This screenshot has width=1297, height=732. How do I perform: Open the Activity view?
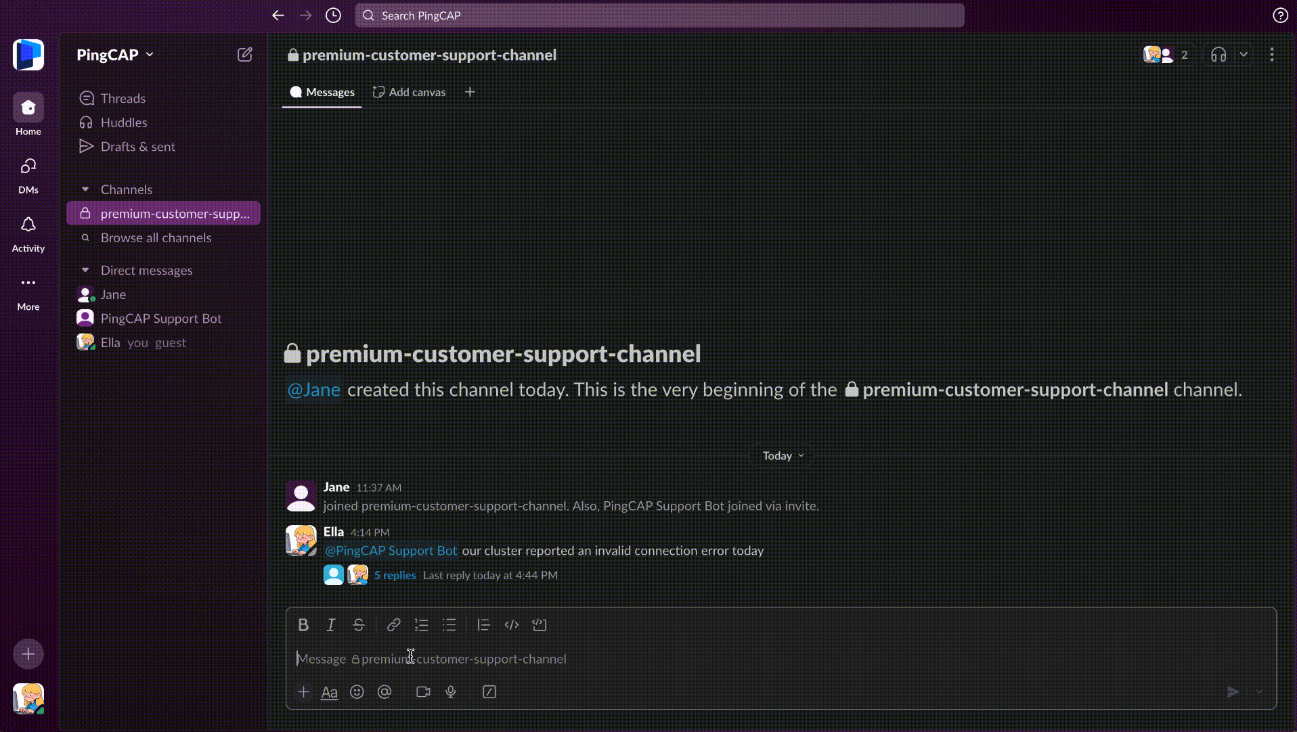(x=28, y=233)
